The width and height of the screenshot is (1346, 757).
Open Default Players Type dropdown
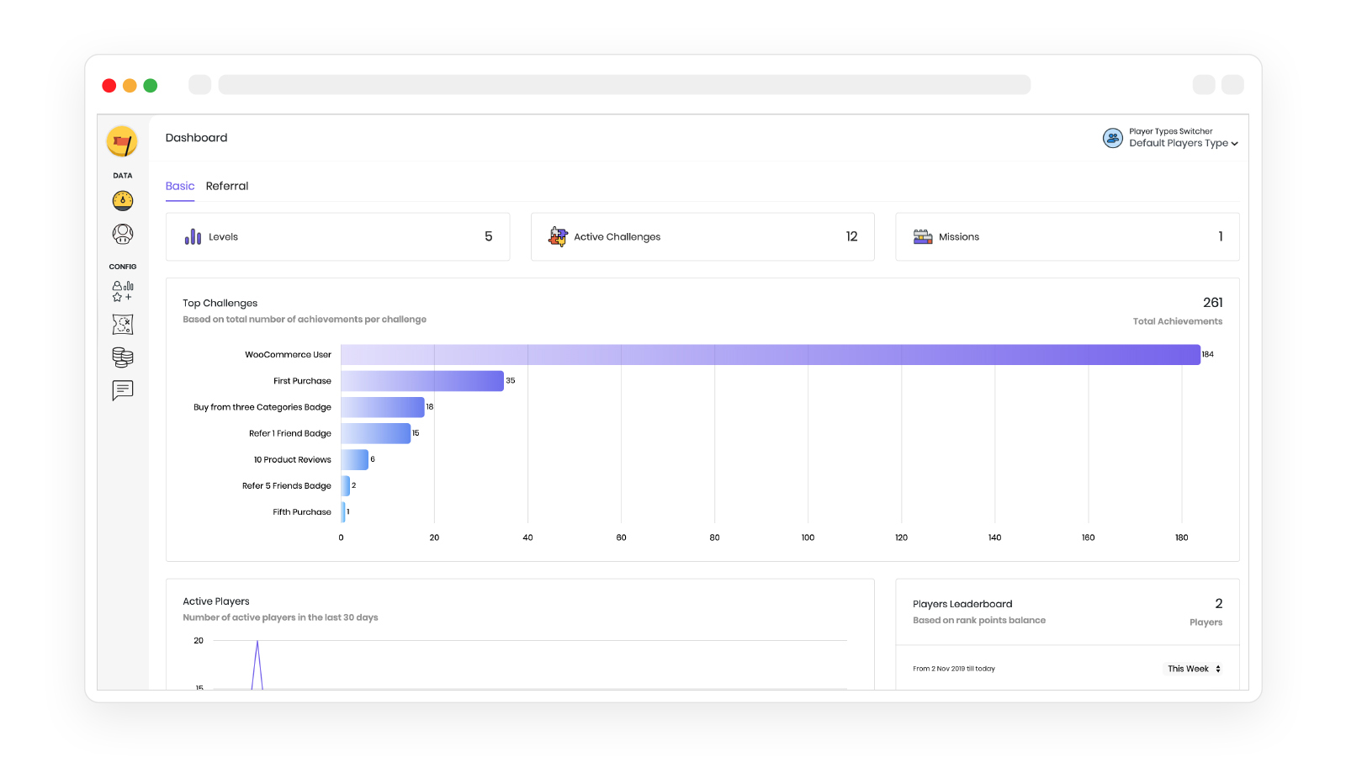click(x=1184, y=143)
